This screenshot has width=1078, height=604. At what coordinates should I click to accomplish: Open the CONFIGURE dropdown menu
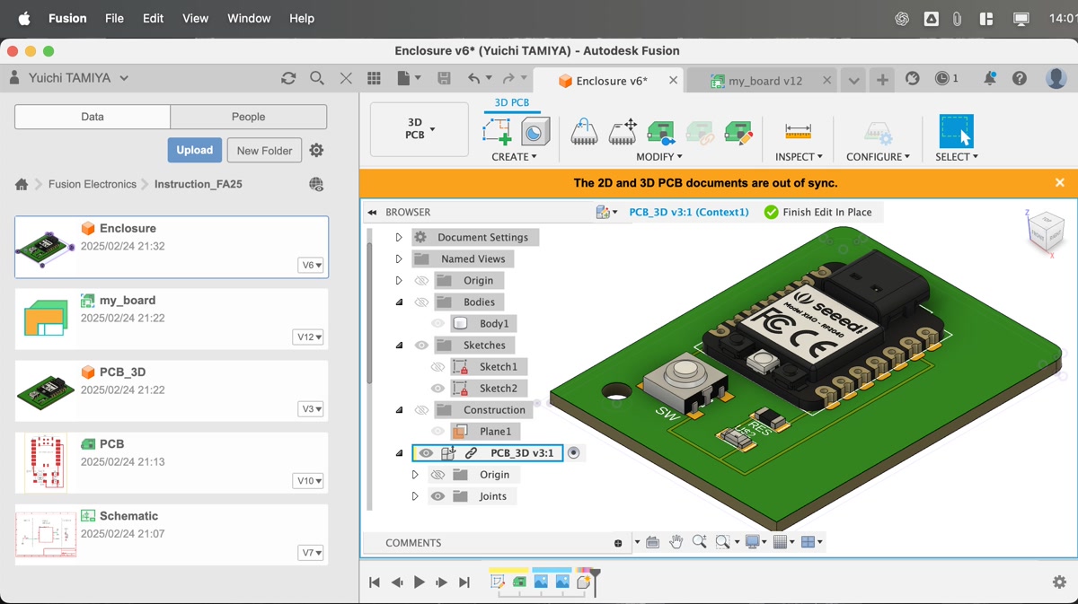878,156
